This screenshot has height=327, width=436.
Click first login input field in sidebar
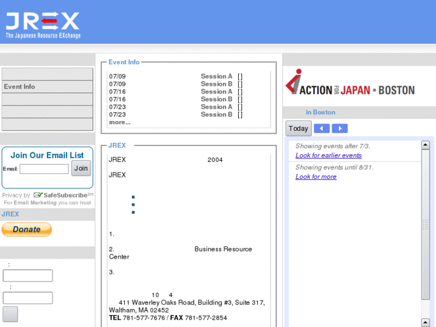28,275
